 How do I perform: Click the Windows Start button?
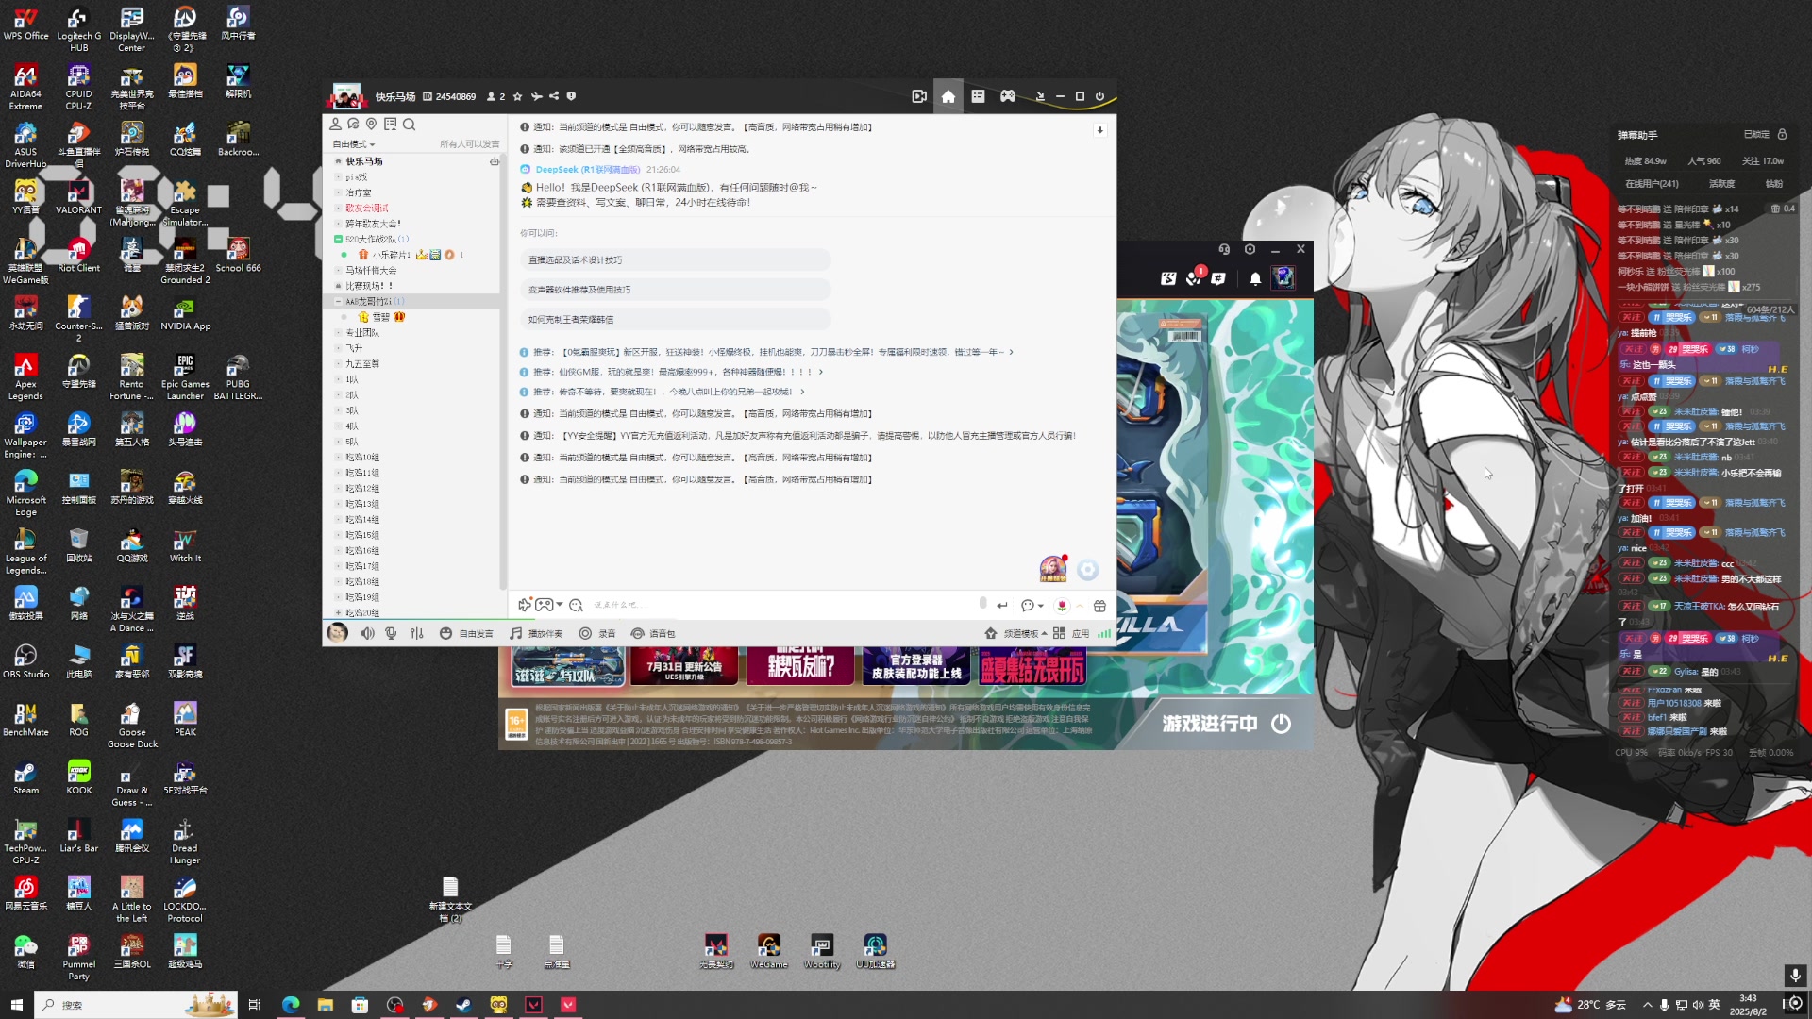point(16,1005)
